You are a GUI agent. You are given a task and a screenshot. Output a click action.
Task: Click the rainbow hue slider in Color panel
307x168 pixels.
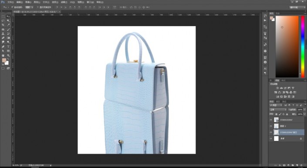click(303, 47)
